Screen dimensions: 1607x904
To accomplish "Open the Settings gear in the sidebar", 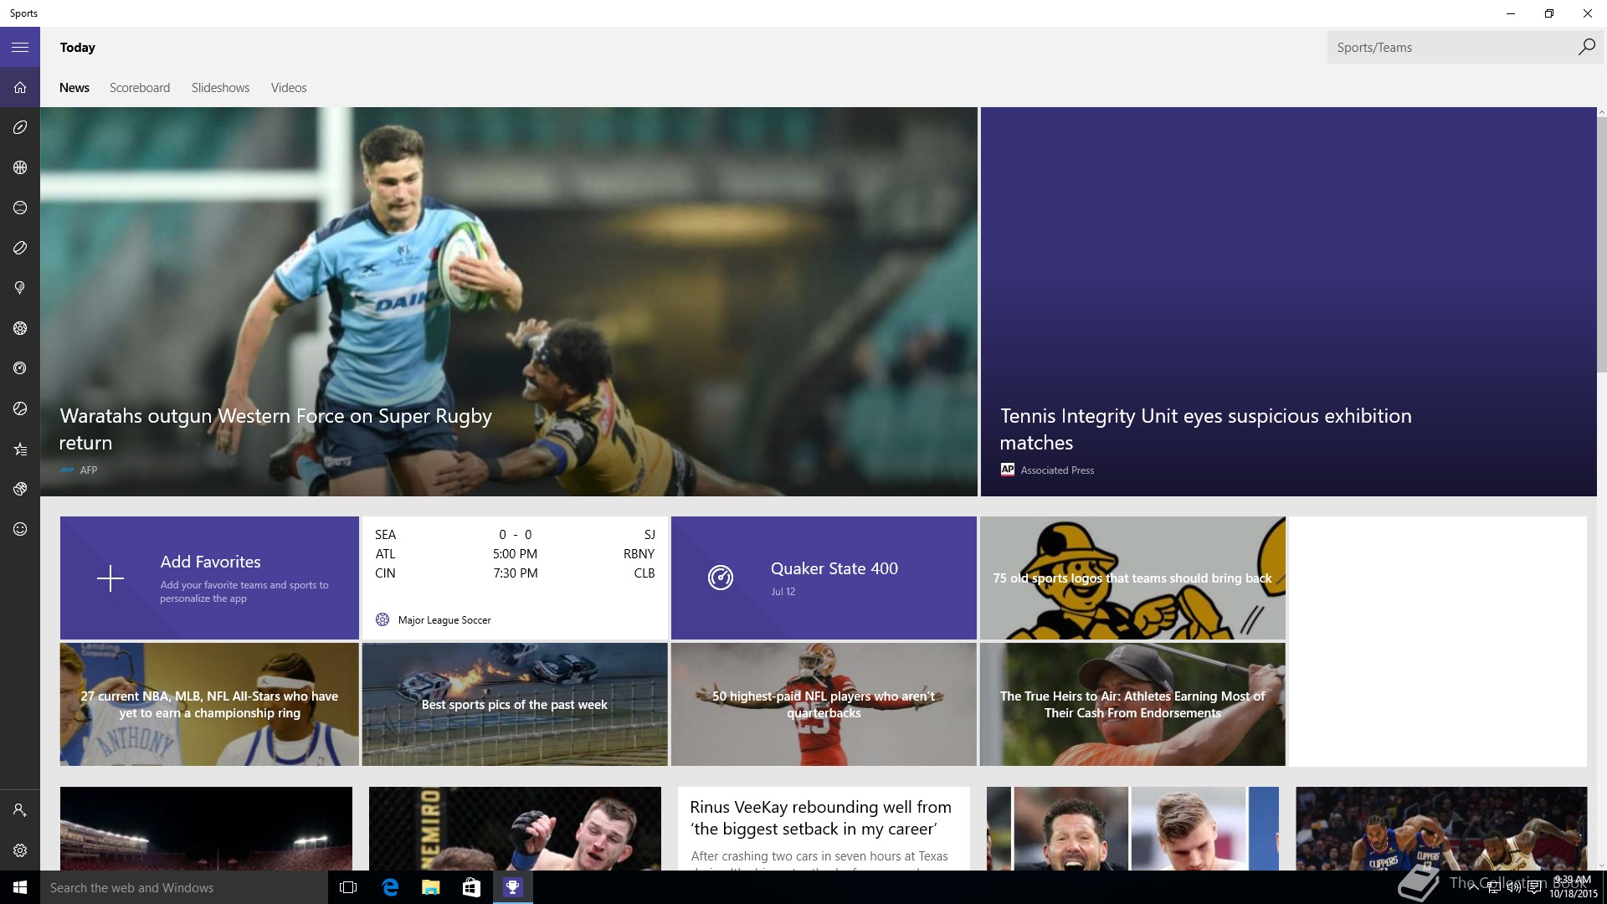I will tap(20, 850).
